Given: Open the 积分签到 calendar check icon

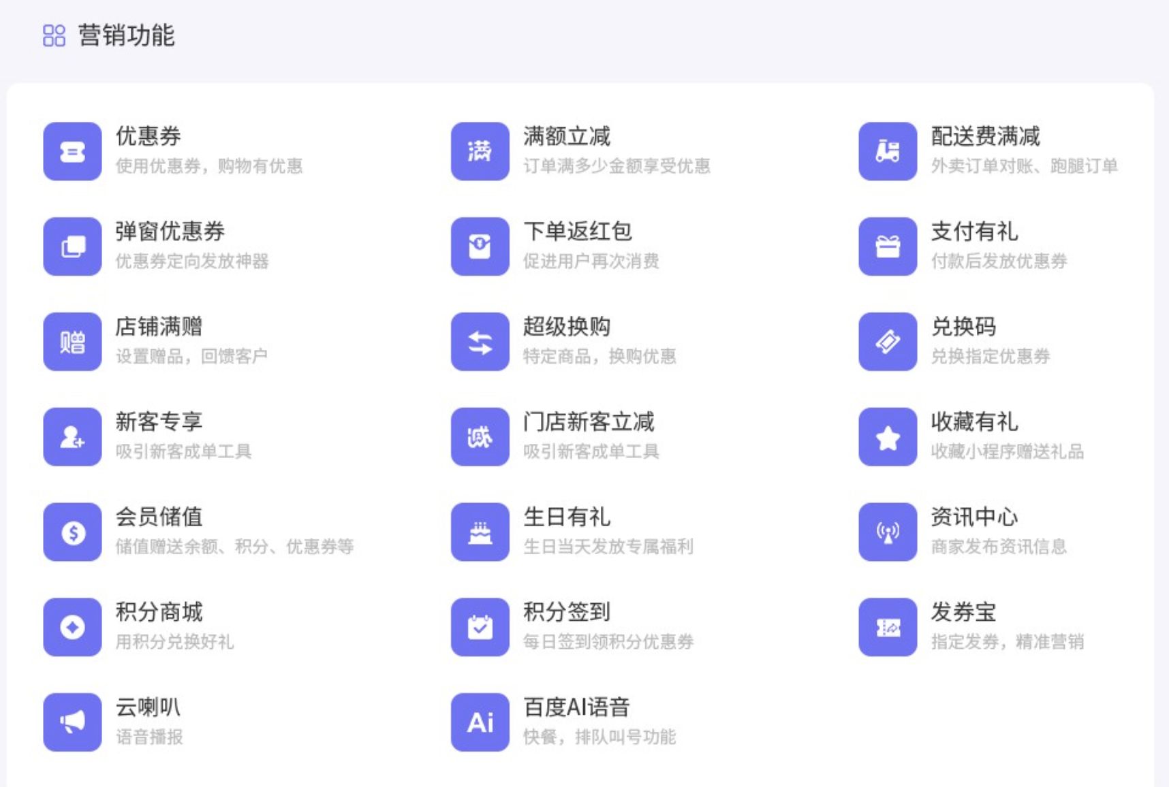Looking at the screenshot, I should tap(480, 627).
